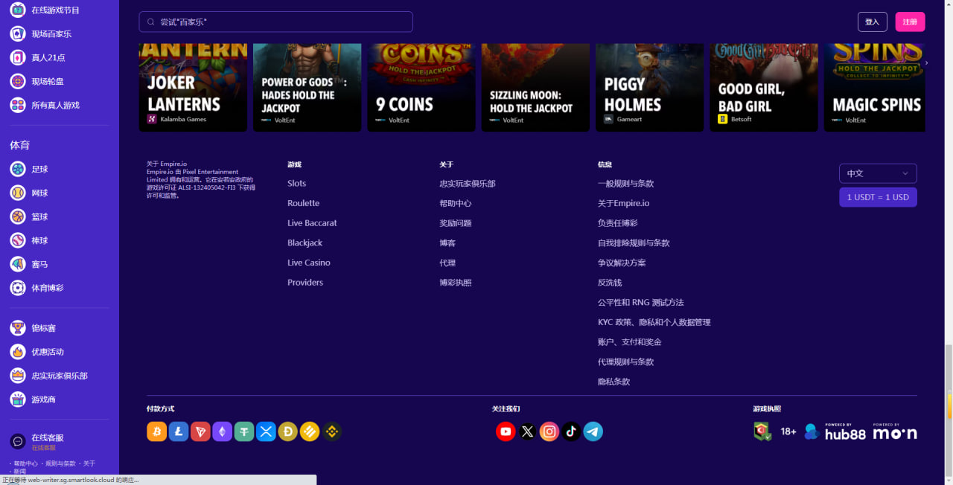This screenshot has height=485, width=953.
Task: Open the 9 Coins game card
Action: [421, 87]
